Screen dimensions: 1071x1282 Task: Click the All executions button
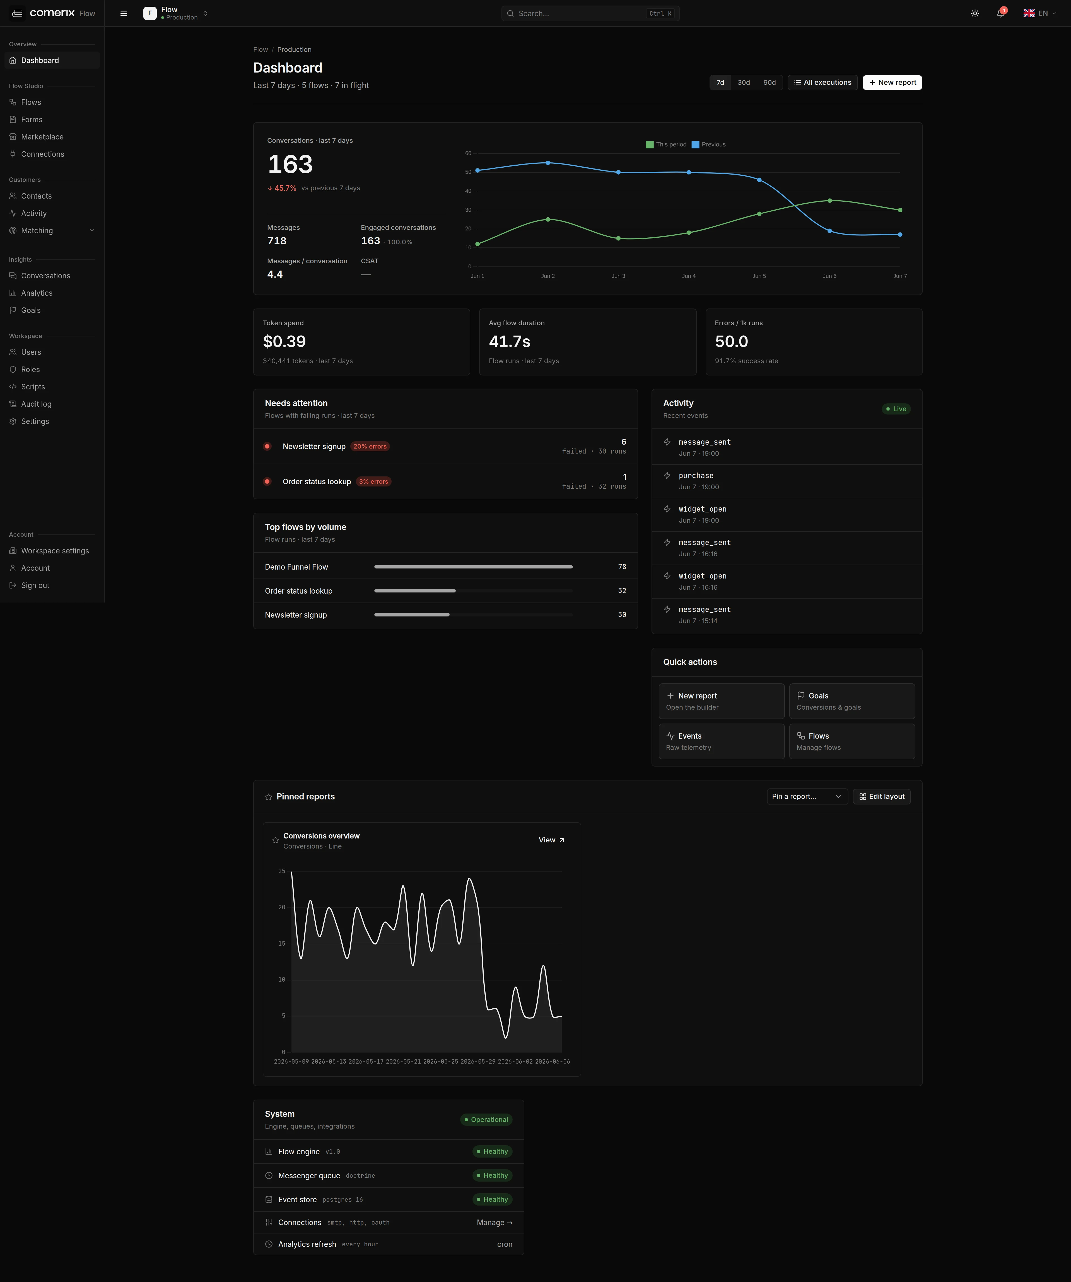822,82
